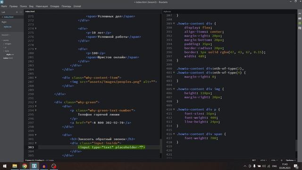Open the Поиск menu
Image resolution: width=302 pixels, height=170 pixels.
(x=23, y=6)
